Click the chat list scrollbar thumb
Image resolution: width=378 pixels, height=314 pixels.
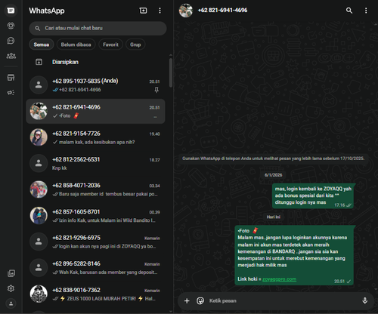tap(171, 72)
